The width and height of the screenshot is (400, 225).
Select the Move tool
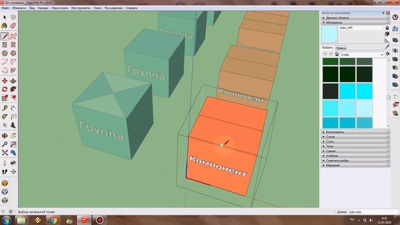(x=5, y=81)
